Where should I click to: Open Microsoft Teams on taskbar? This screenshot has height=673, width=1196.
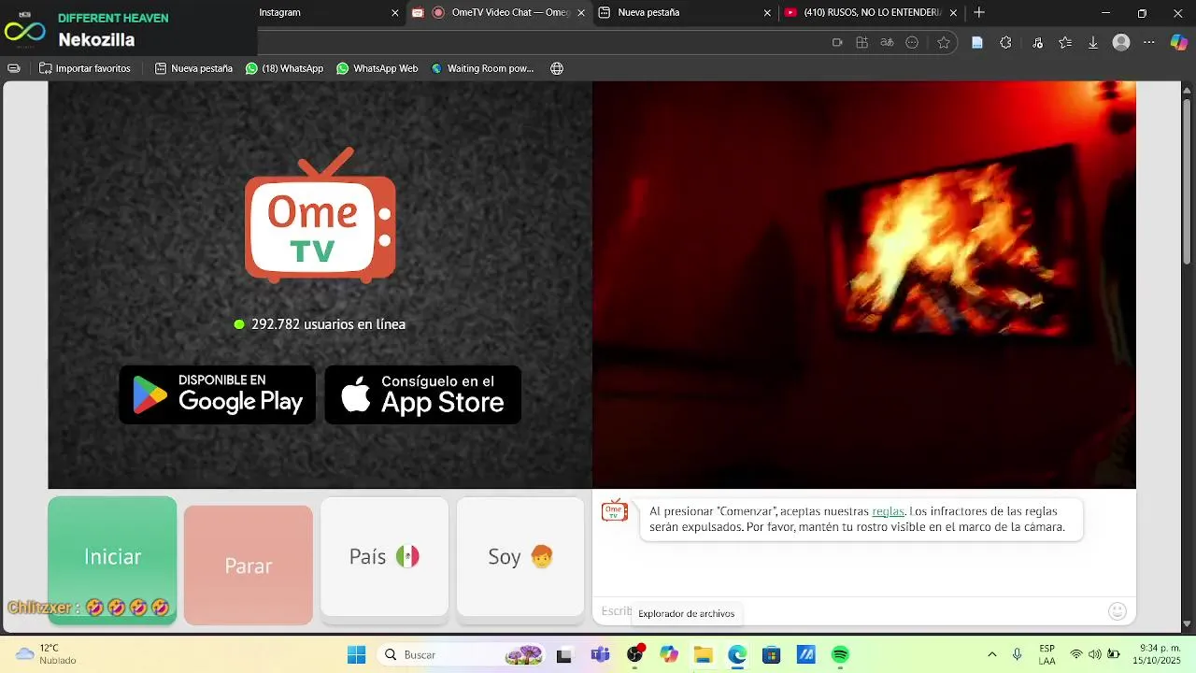tap(600, 654)
